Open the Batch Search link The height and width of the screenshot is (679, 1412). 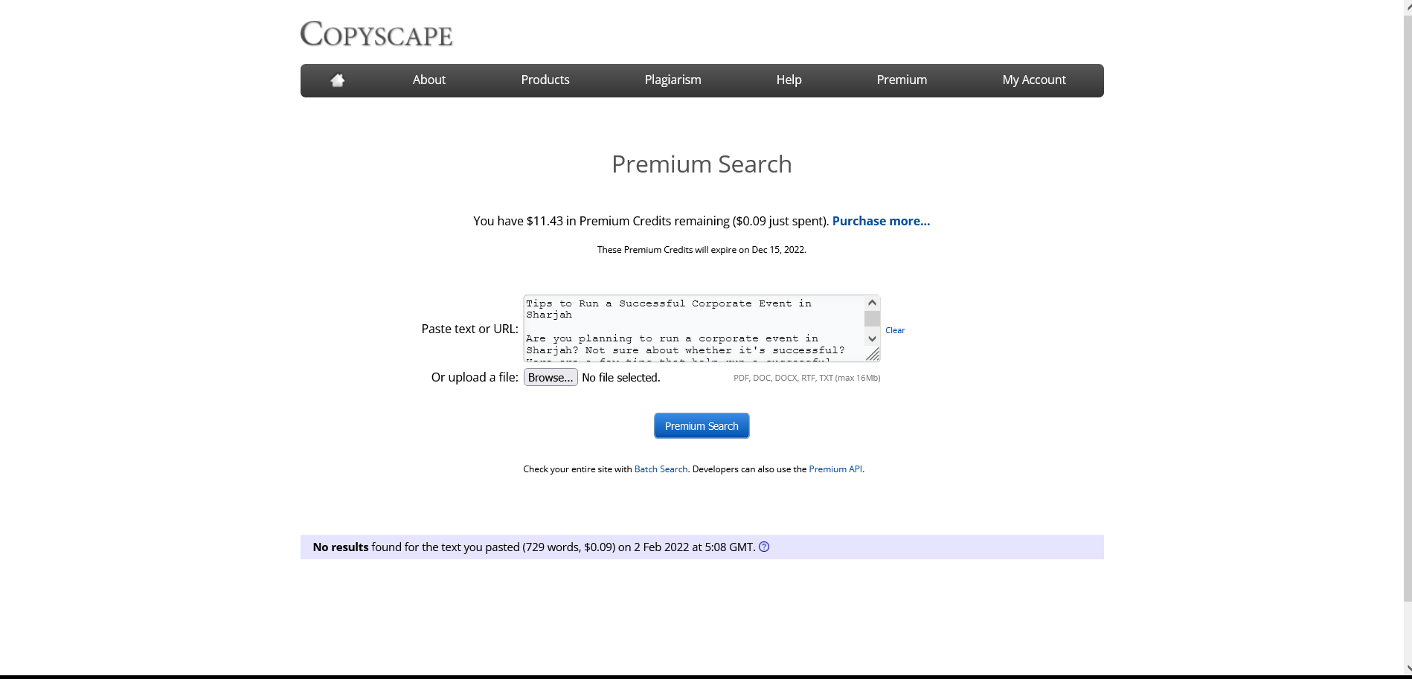click(661, 469)
